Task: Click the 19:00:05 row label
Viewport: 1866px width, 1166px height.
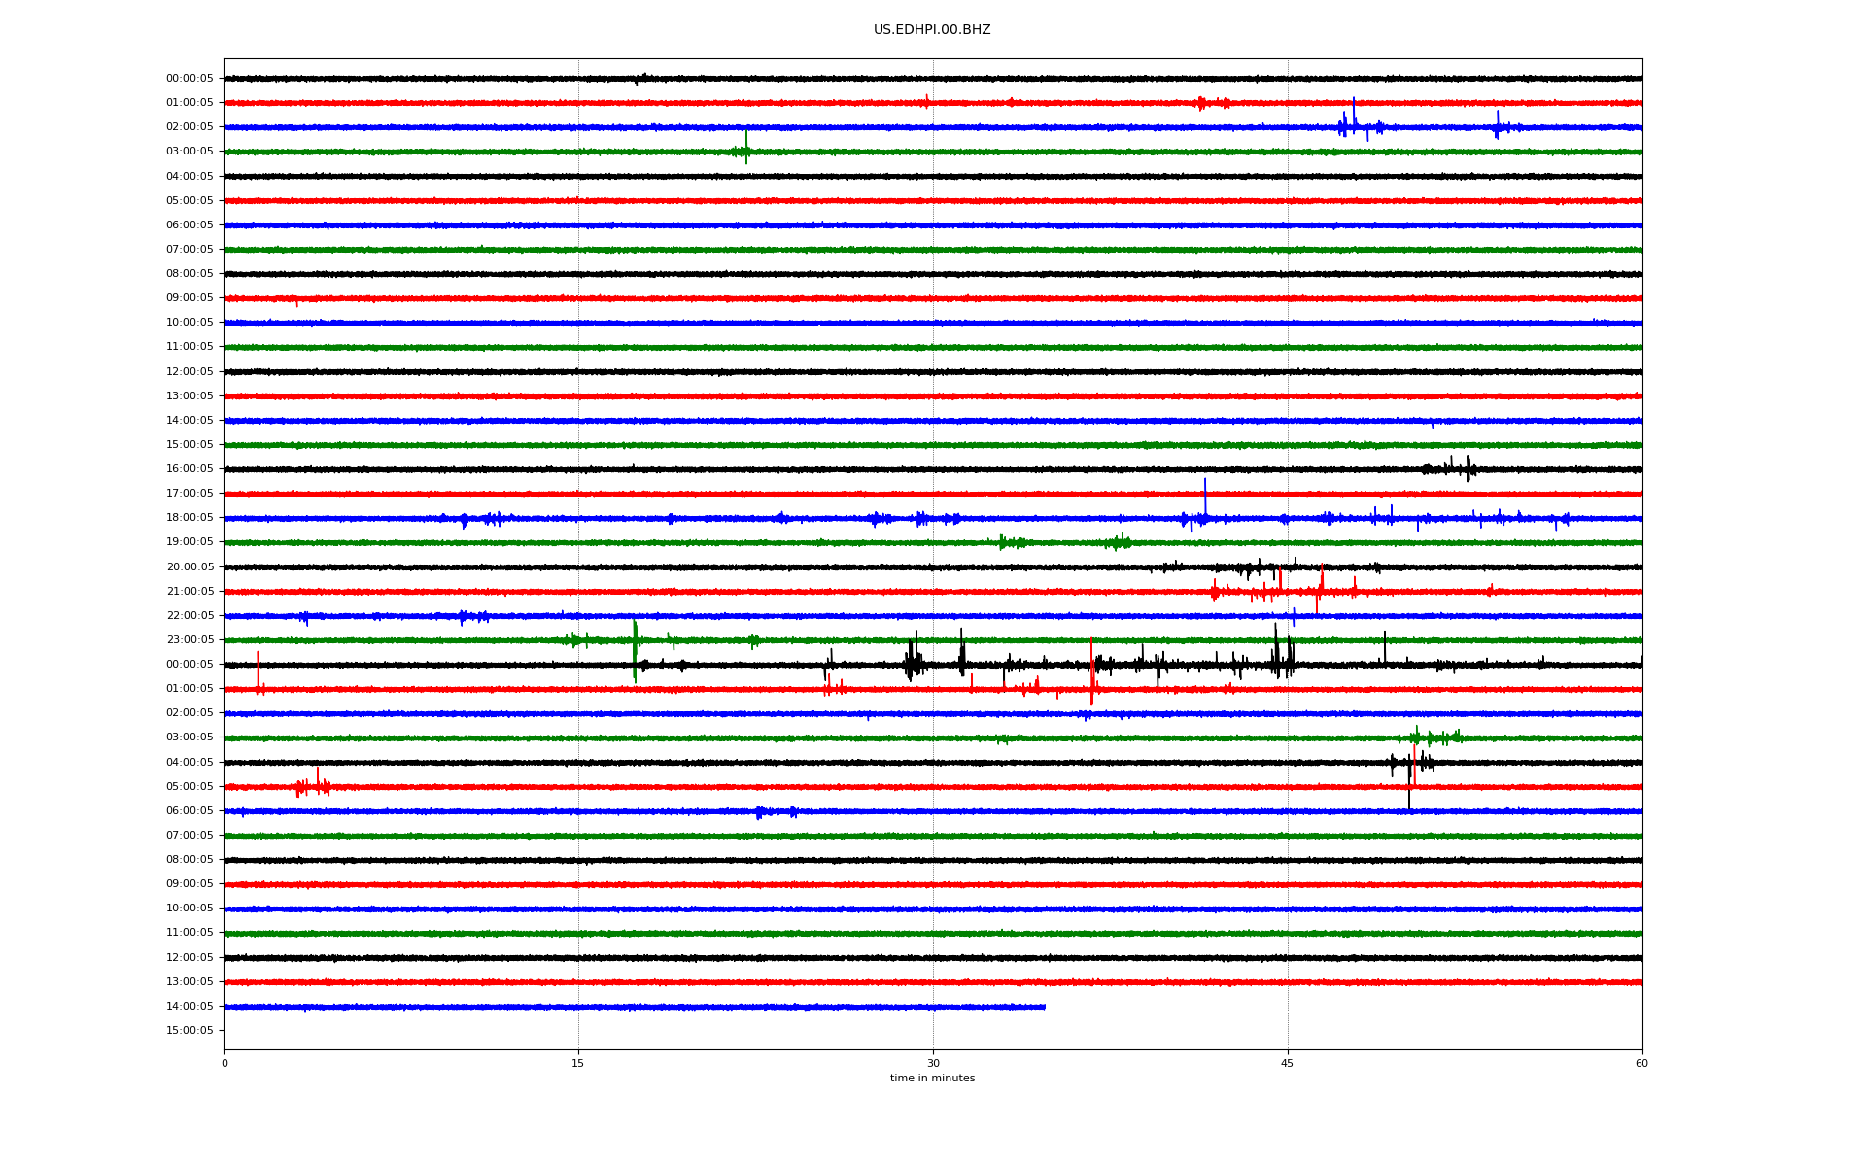Action: click(x=190, y=542)
